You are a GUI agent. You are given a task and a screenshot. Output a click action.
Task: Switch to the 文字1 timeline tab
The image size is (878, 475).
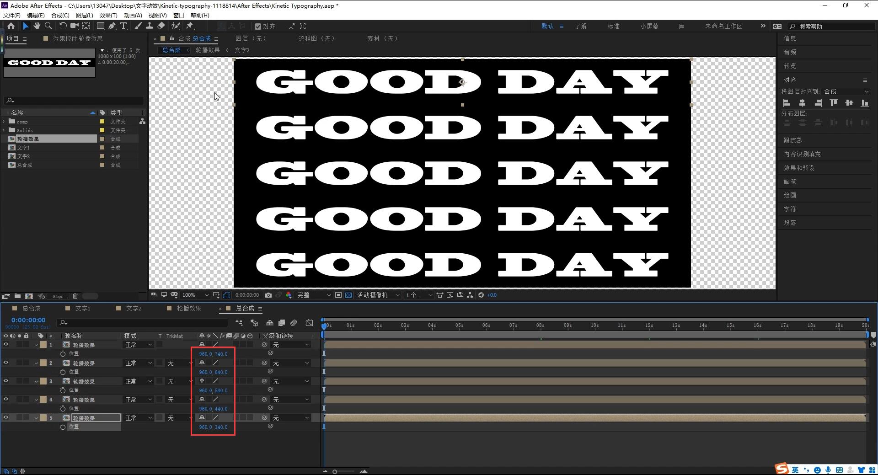click(x=83, y=309)
